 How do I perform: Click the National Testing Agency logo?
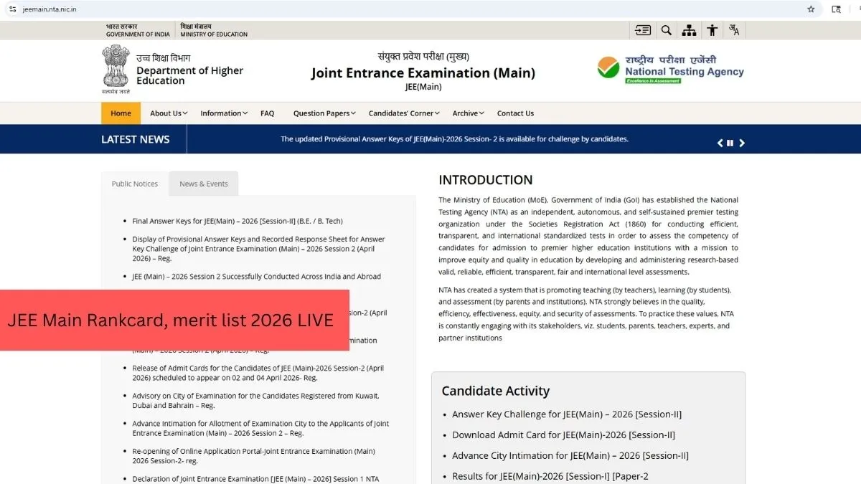coord(670,70)
